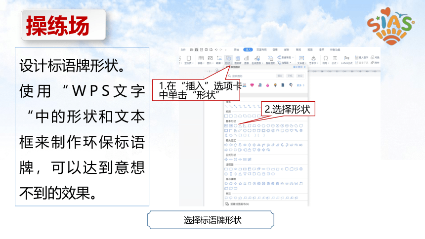Select the first flowchart process shape under 流程图
Viewport: 425px width, 239px height.
(x=226, y=169)
